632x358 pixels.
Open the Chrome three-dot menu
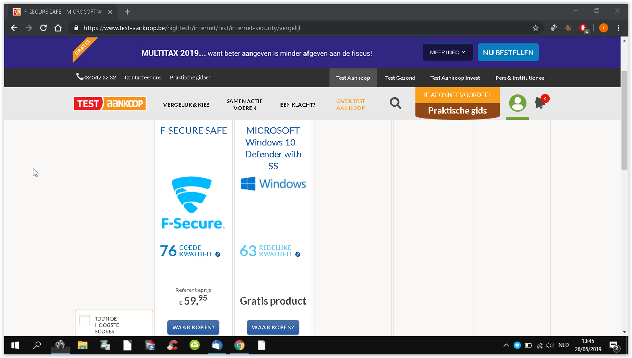(x=619, y=28)
